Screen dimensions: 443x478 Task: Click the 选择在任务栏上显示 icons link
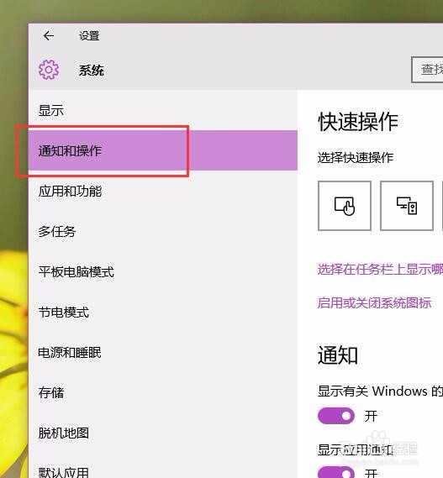pyautogui.click(x=380, y=269)
